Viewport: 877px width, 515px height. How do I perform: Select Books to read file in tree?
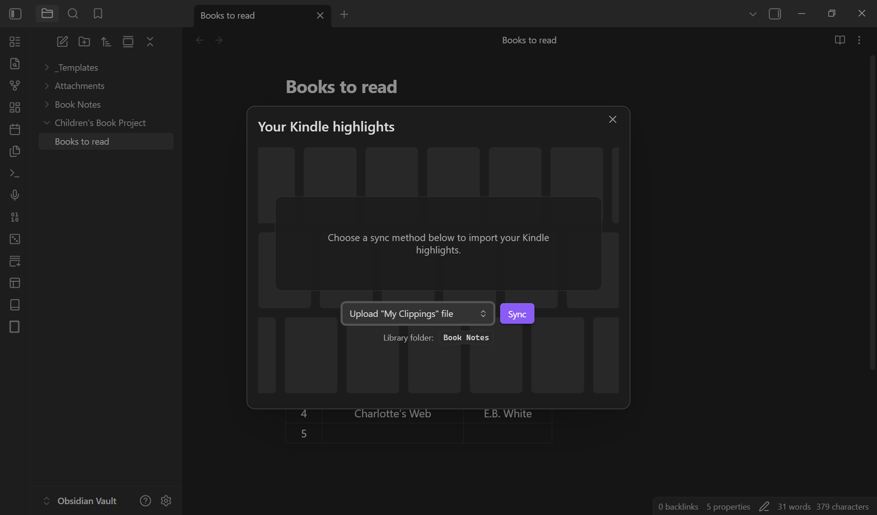(x=106, y=141)
